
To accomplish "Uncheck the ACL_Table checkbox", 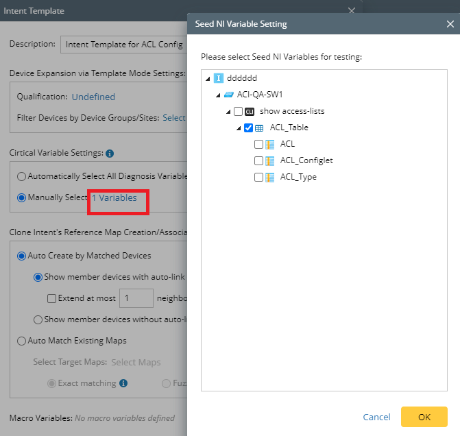I will (248, 128).
